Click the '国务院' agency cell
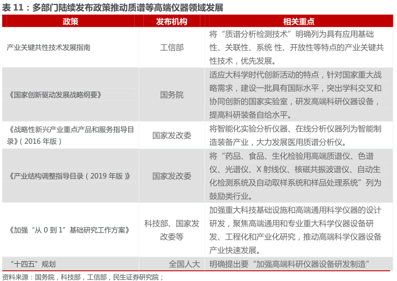 172,95
